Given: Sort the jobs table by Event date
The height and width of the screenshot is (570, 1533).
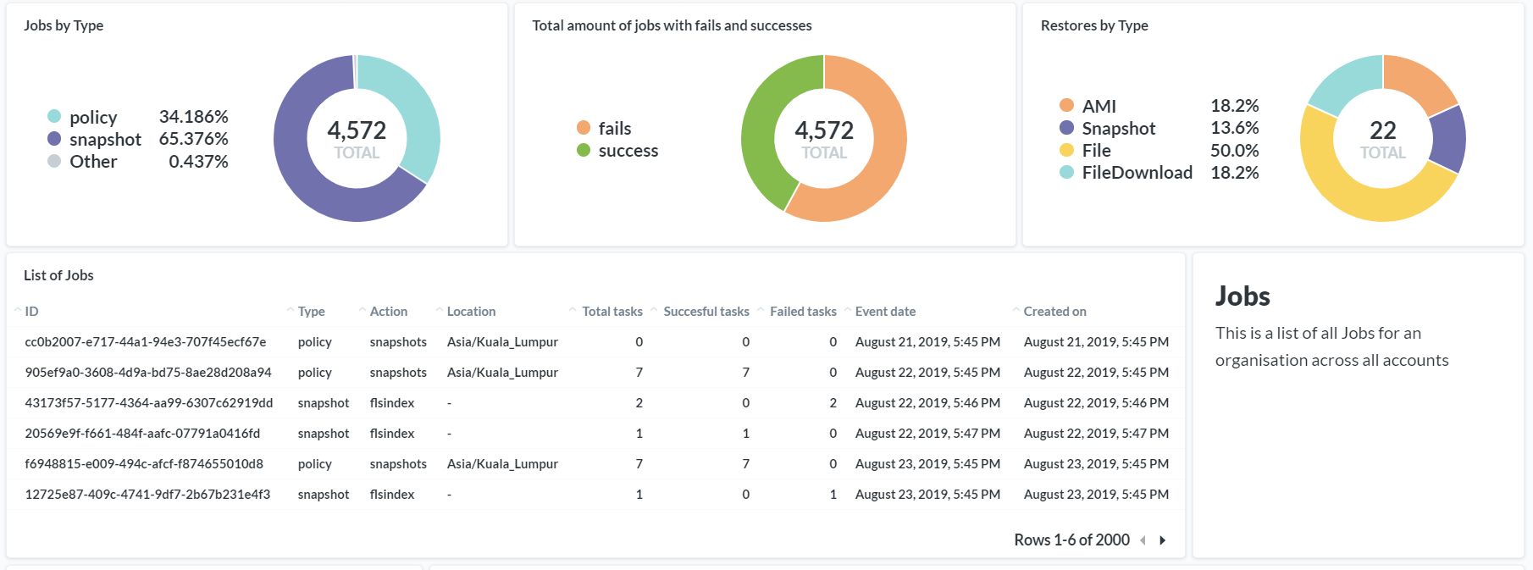Looking at the screenshot, I should click(x=885, y=312).
